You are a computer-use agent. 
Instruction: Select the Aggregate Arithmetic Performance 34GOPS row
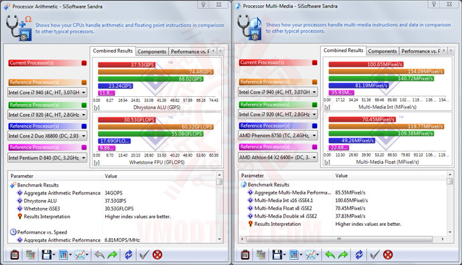click(112, 193)
